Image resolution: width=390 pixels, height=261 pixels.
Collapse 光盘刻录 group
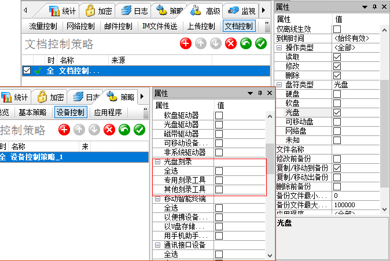coord(157,161)
